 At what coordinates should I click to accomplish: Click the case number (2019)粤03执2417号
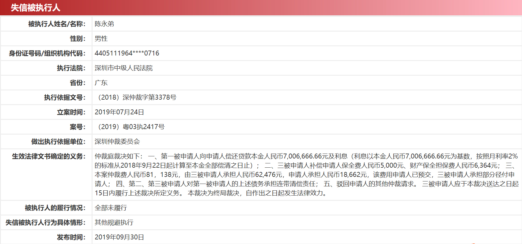(130, 127)
